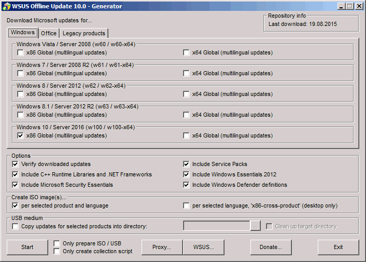
Task: Tick x64 Global for Windows 8.1 / Server 2012 R2
Action: tap(186, 115)
